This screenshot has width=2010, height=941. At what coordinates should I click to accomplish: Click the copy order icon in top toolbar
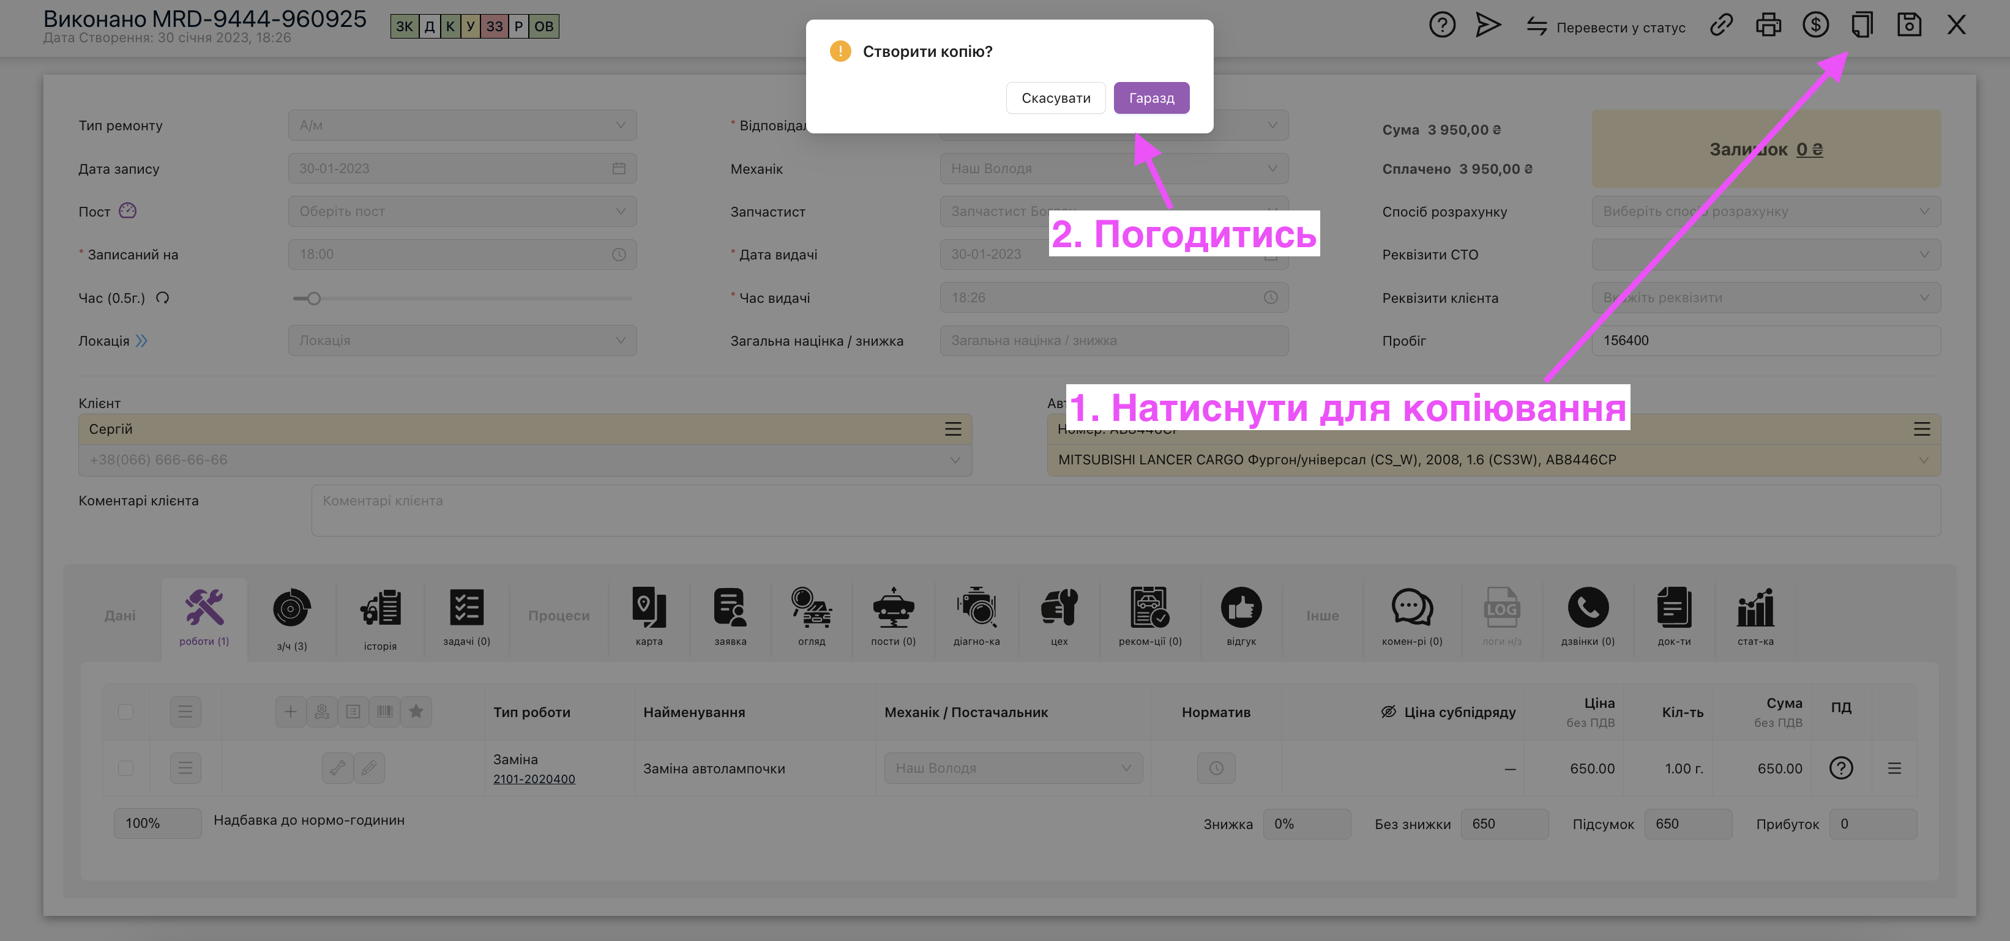point(1862,25)
